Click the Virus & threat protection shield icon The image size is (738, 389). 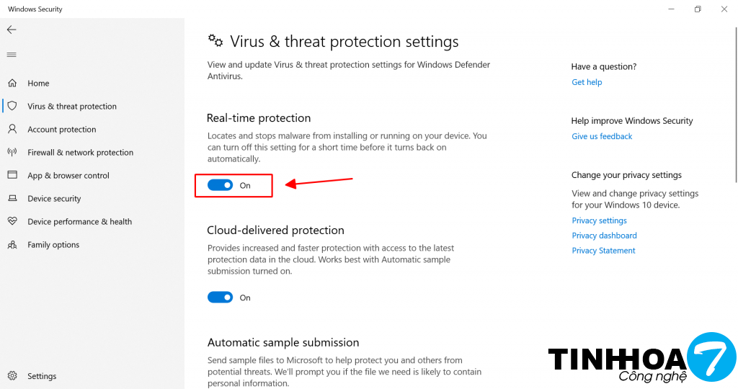coord(12,106)
